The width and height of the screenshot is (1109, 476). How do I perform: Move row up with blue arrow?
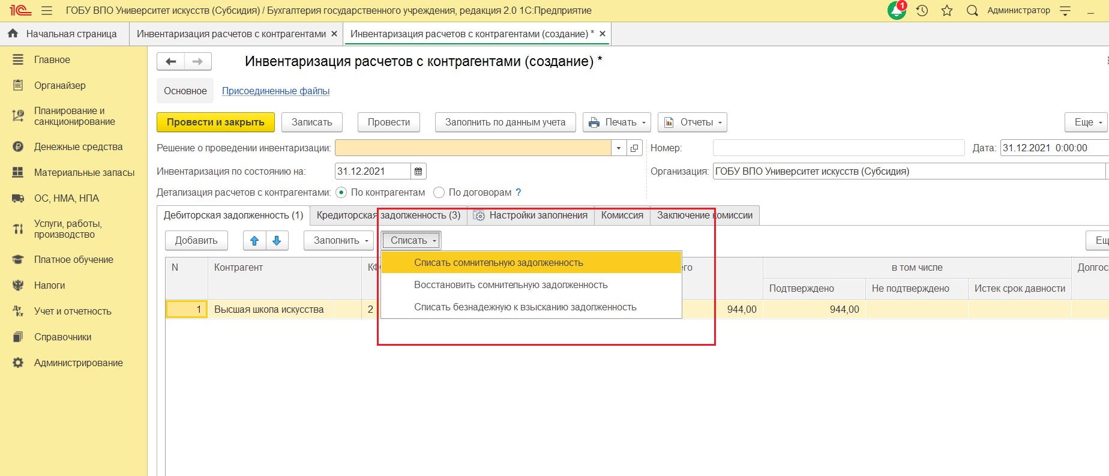(x=254, y=241)
